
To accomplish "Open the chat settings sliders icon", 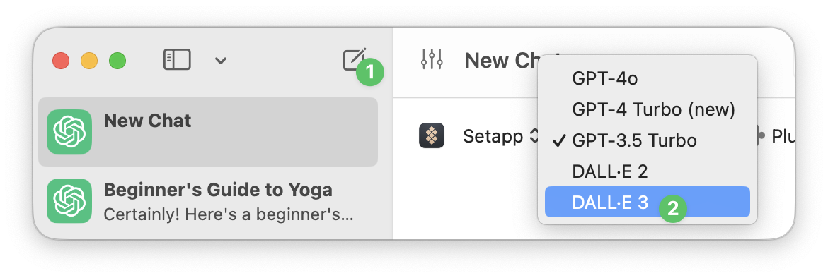I will [x=432, y=59].
